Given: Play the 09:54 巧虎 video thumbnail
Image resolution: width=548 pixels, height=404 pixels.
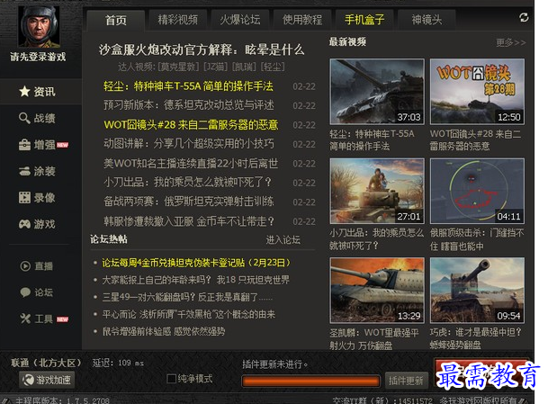Looking at the screenshot, I should point(477,290).
